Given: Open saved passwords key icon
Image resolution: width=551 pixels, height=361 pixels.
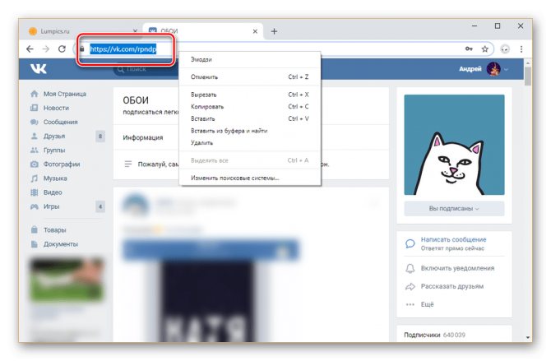Looking at the screenshot, I should [x=469, y=49].
